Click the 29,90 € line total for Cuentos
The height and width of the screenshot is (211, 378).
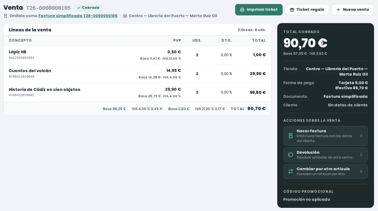click(258, 74)
